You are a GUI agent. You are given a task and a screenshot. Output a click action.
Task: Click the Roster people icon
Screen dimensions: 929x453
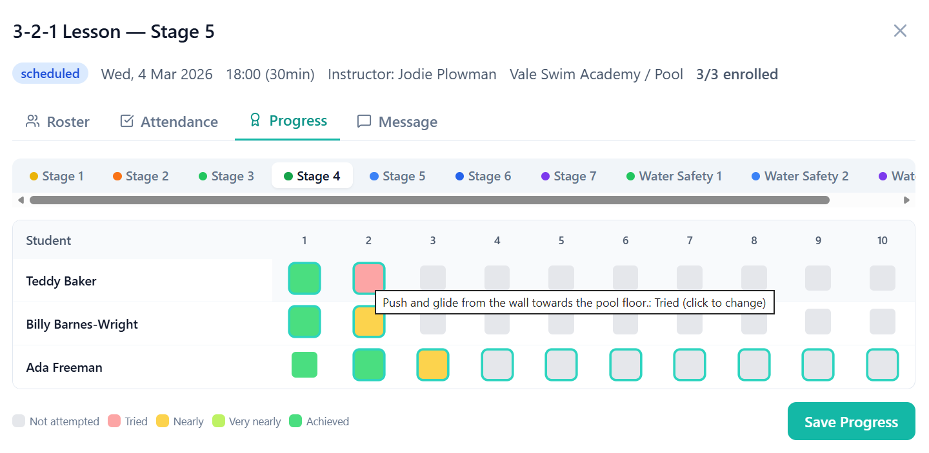[32, 121]
